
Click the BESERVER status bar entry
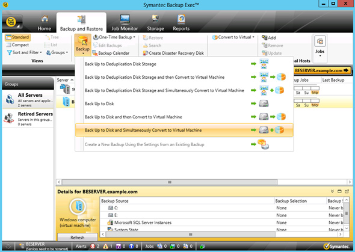(x=44, y=246)
